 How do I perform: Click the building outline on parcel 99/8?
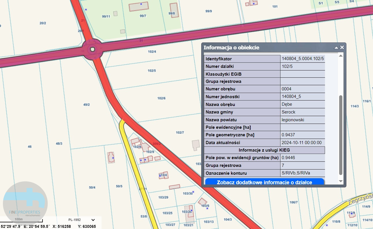174,10
